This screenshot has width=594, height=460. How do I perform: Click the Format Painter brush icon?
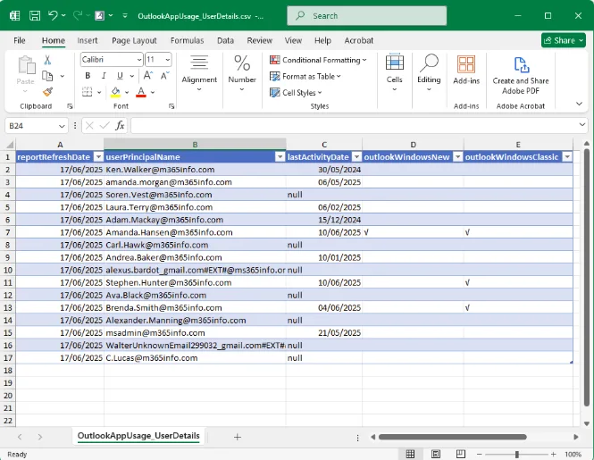[48, 91]
